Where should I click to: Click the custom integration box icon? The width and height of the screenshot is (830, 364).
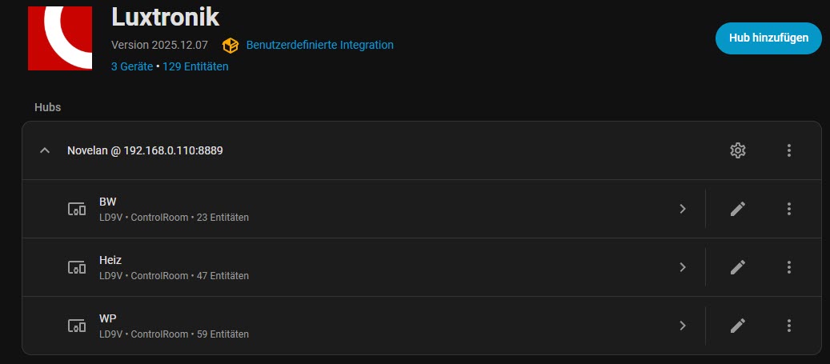tap(231, 46)
